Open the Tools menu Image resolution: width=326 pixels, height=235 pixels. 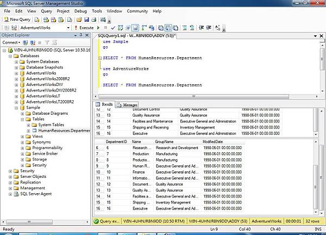(x=97, y=10)
